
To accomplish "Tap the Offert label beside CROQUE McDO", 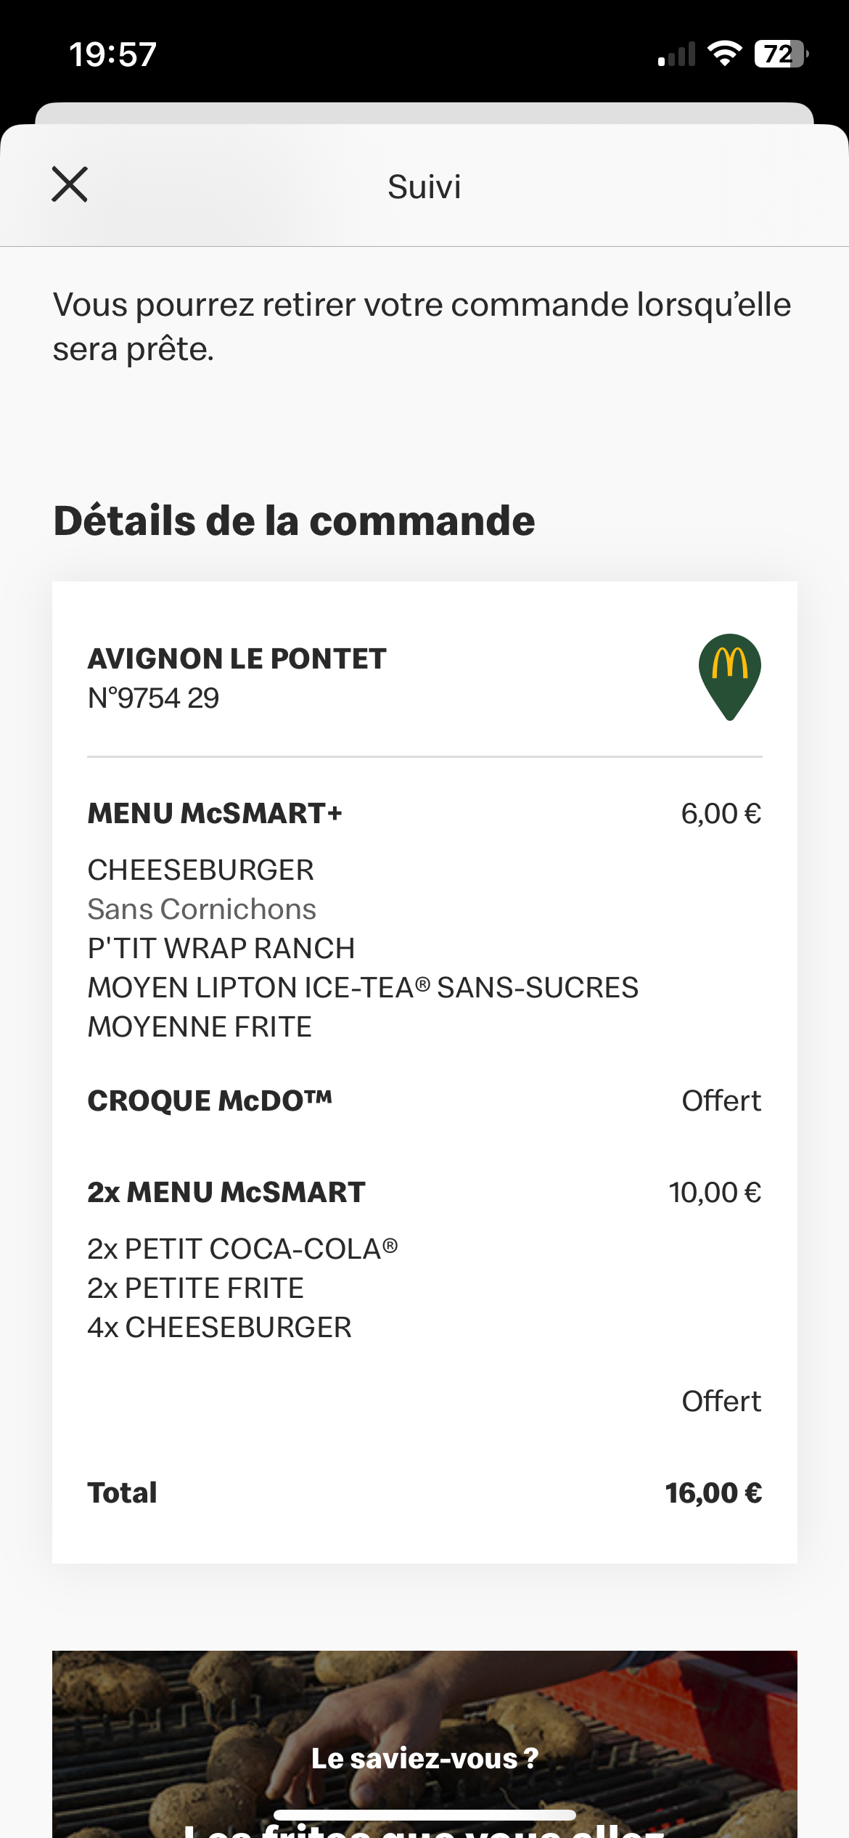I will tap(721, 1101).
